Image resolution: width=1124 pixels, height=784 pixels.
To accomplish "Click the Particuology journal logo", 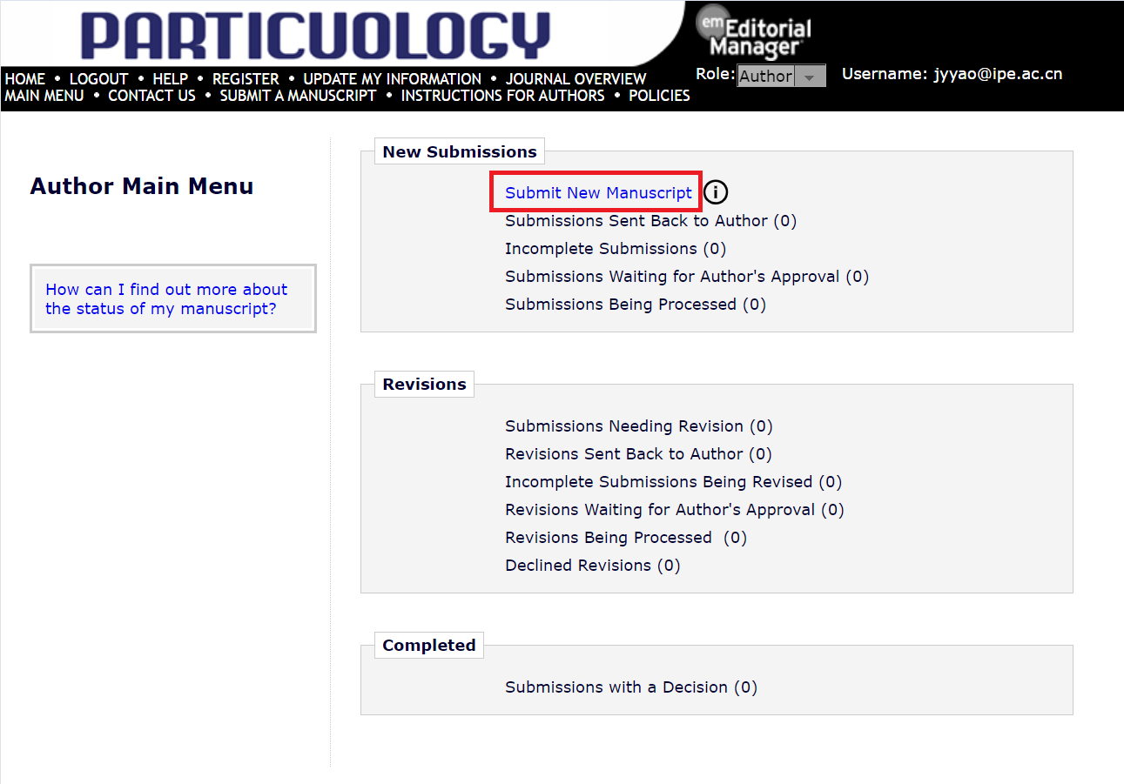I will click(x=316, y=36).
